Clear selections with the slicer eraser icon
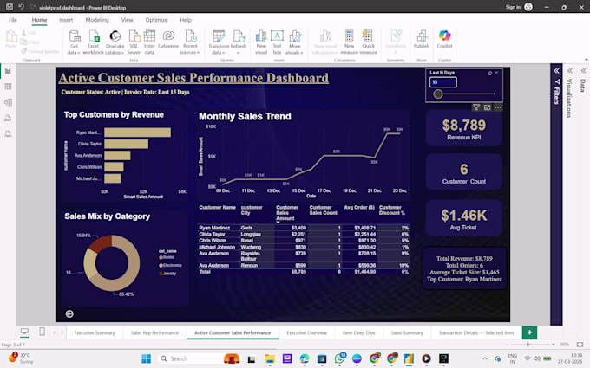Image resolution: width=590 pixels, height=368 pixels. [x=489, y=73]
